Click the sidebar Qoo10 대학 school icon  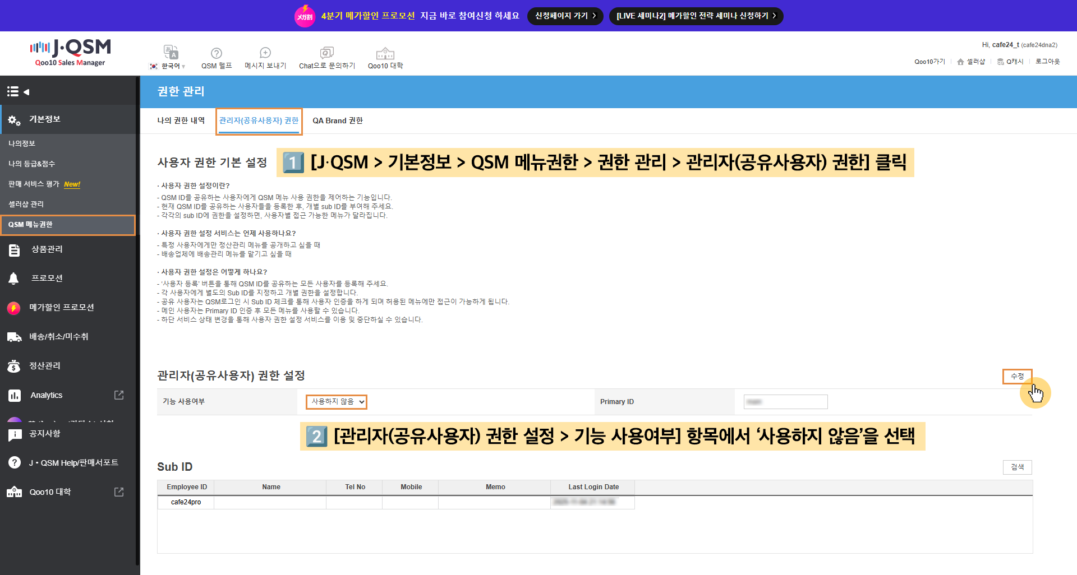tap(14, 492)
